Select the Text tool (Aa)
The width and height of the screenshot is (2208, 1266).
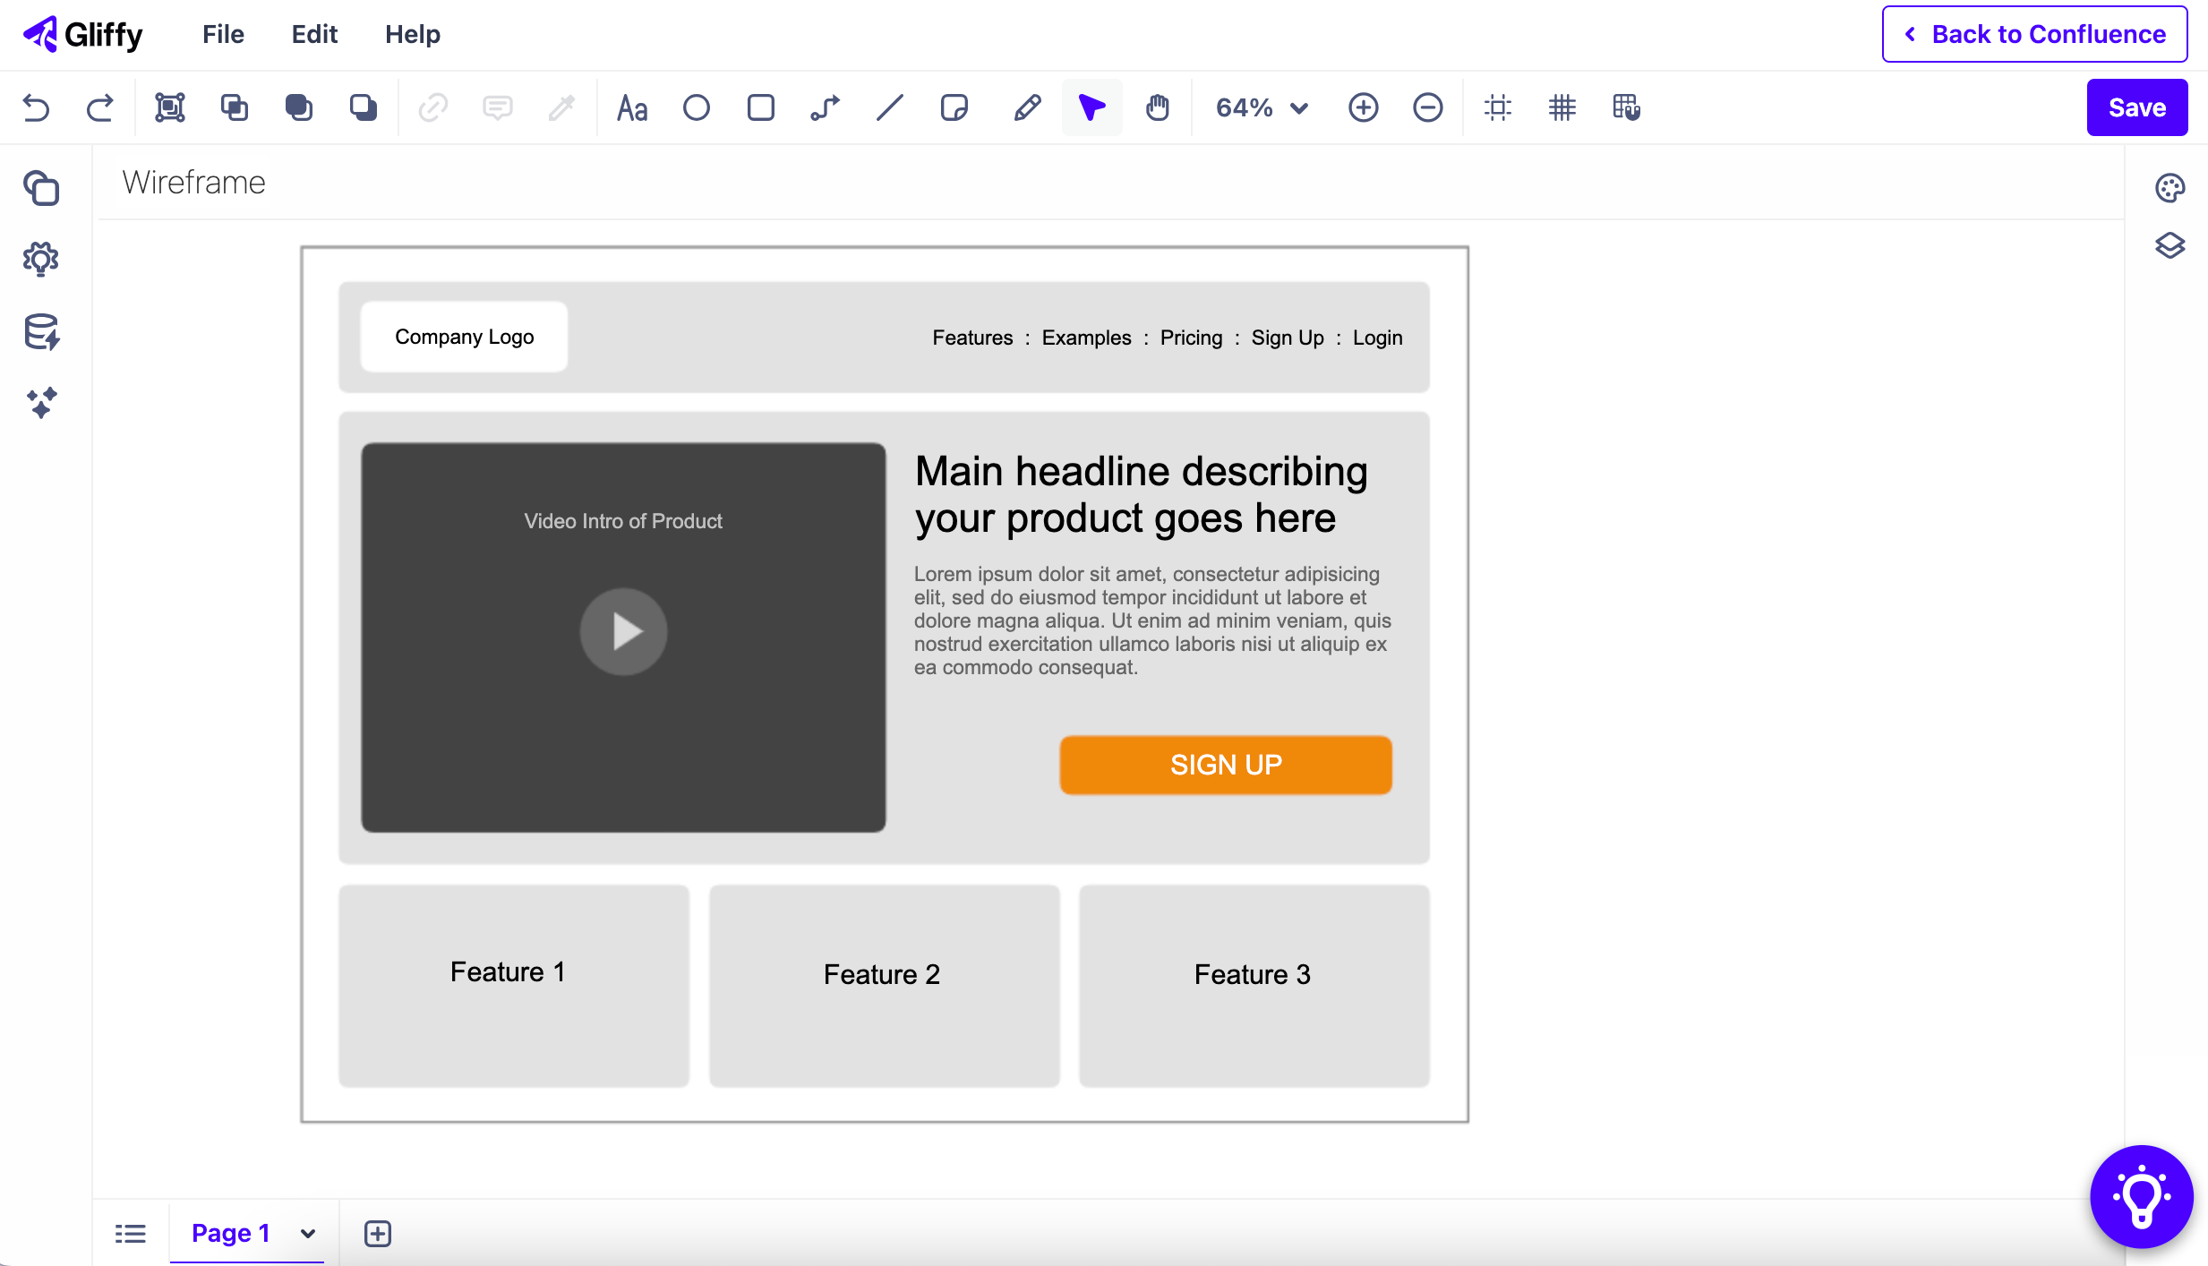coord(632,107)
